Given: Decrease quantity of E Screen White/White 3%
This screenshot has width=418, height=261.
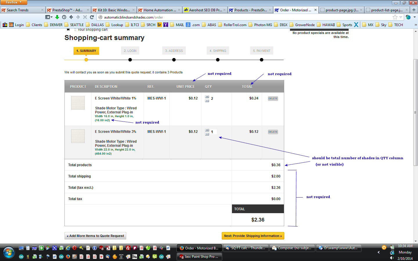Looking at the screenshot, I should [207, 134].
